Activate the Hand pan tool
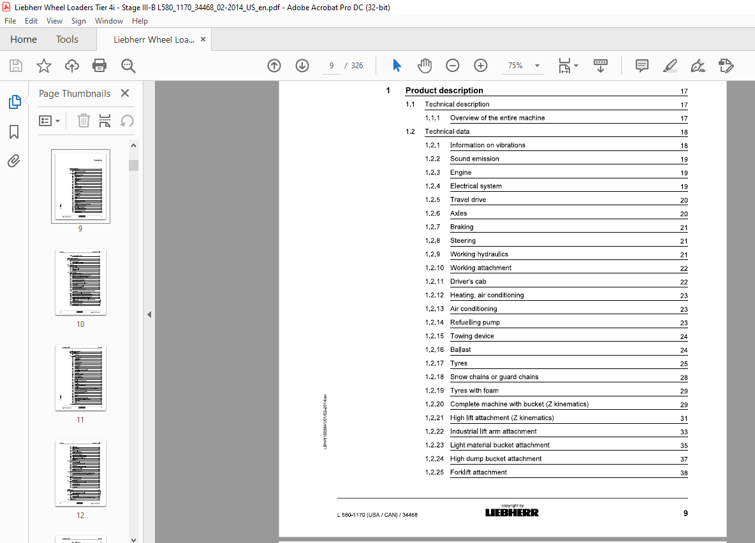 tap(424, 66)
